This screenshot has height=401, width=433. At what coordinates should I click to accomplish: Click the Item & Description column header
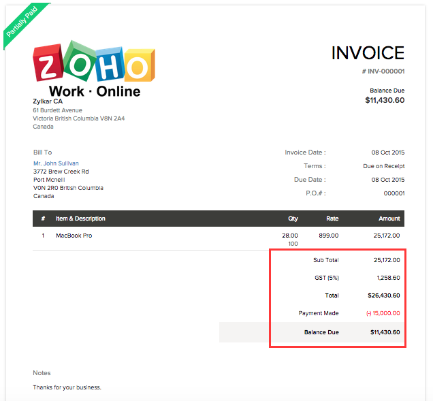point(80,219)
